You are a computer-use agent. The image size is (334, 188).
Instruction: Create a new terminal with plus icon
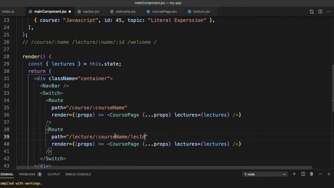[x=294, y=174]
